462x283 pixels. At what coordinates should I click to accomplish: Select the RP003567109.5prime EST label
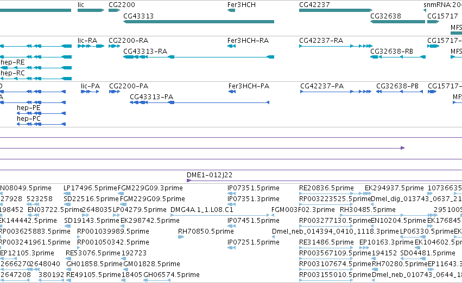click(x=335, y=253)
